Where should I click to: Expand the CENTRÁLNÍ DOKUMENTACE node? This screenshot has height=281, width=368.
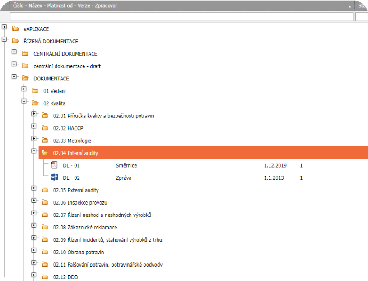pyautogui.click(x=14, y=52)
